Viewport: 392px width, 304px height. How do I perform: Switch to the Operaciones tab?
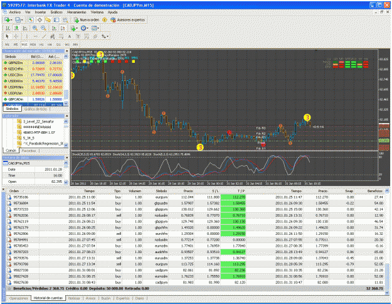18,298
